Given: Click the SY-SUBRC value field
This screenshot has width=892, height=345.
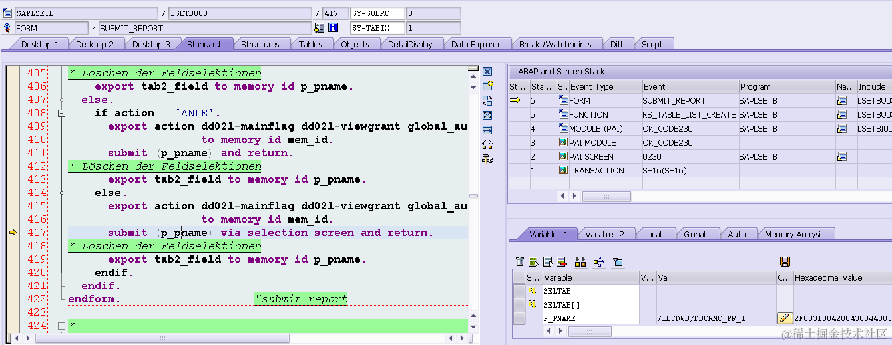Looking at the screenshot, I should click(x=433, y=13).
